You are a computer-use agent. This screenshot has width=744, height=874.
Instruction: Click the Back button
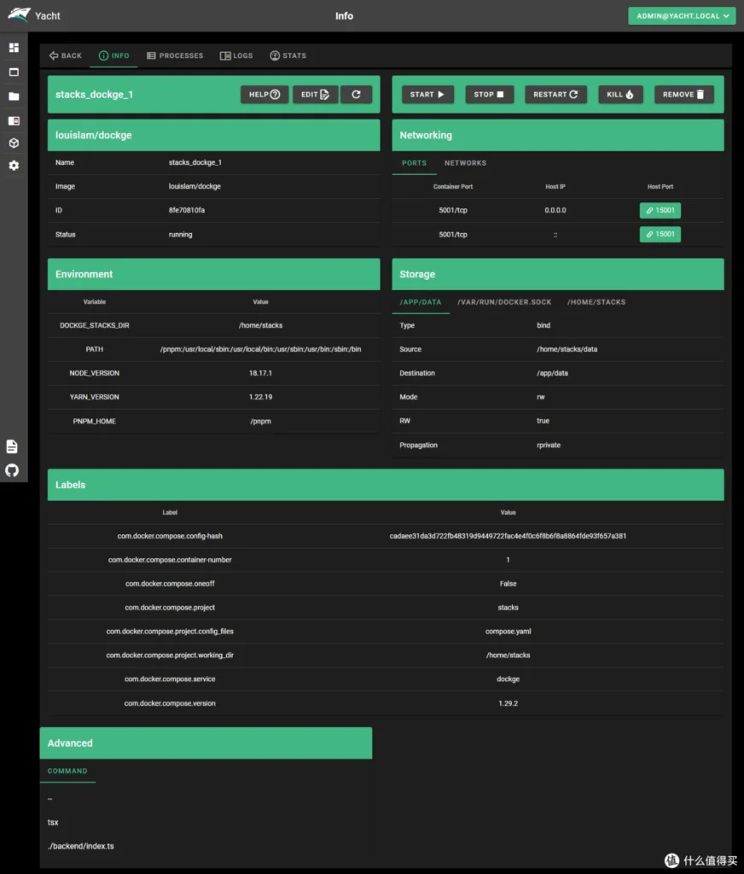click(66, 55)
